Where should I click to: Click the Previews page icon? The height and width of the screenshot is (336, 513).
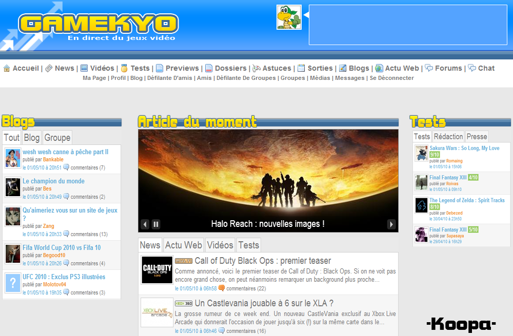[160, 68]
